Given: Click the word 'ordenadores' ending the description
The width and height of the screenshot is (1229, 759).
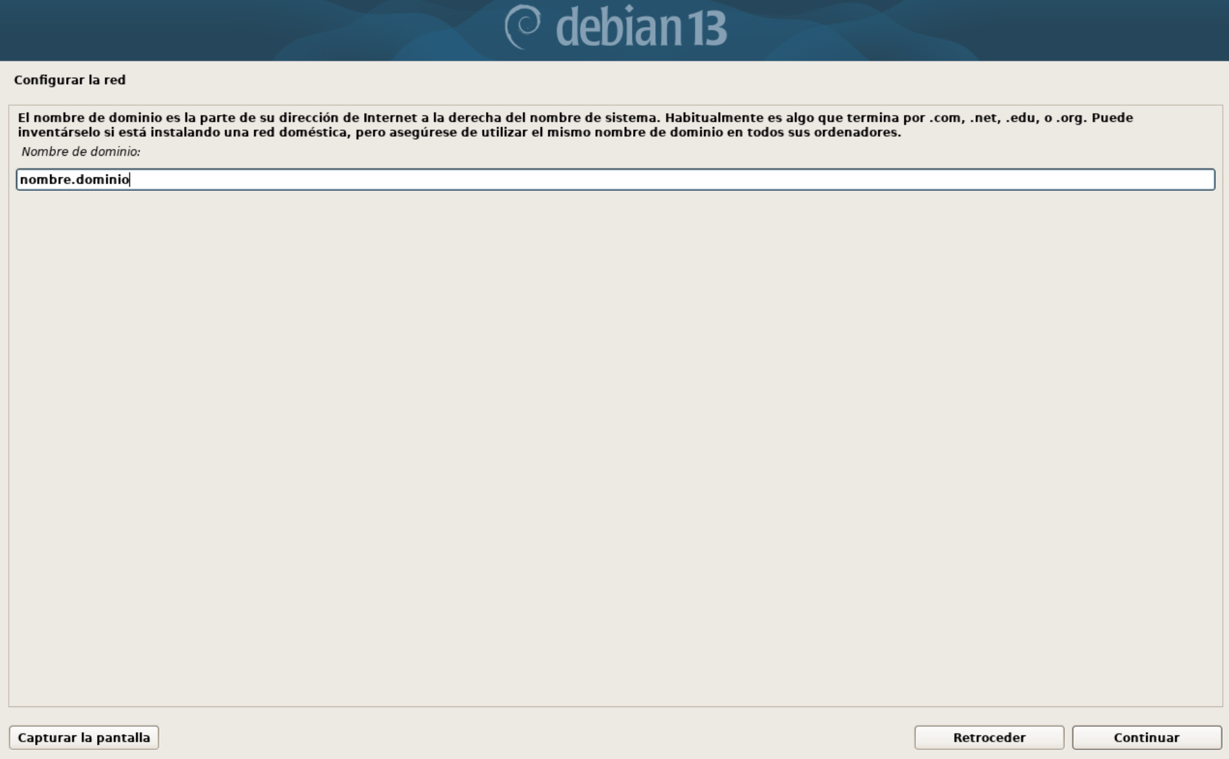Looking at the screenshot, I should coord(857,132).
